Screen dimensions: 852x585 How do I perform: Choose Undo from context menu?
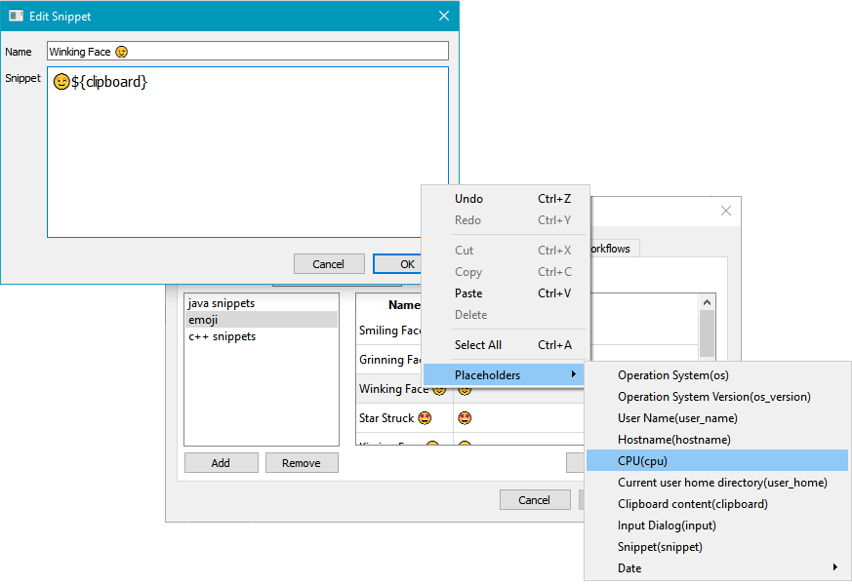506,199
